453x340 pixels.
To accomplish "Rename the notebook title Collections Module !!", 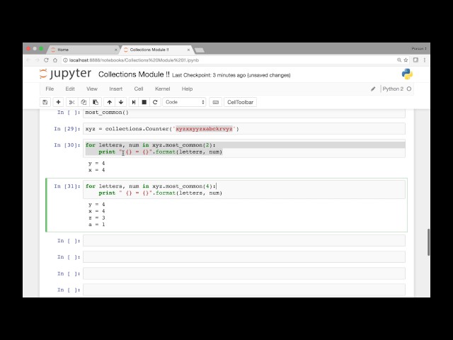I will point(134,74).
